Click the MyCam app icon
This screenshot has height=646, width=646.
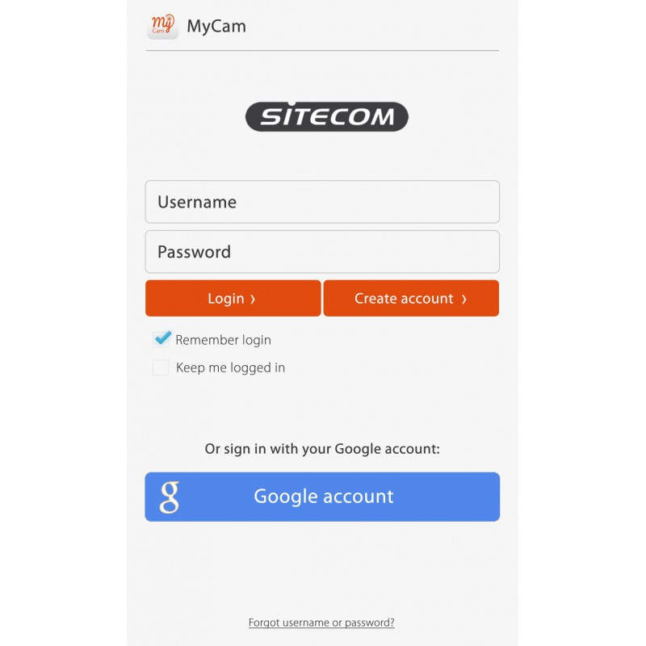pos(163,26)
